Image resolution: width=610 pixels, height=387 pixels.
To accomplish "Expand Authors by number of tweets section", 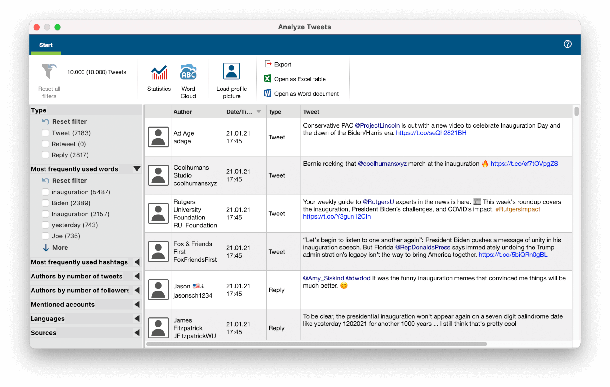I will coord(137,276).
